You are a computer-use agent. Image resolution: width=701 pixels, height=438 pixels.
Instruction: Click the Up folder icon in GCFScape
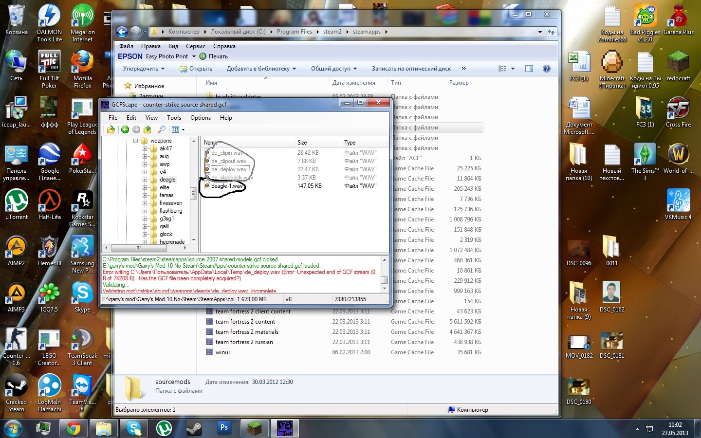coord(147,129)
